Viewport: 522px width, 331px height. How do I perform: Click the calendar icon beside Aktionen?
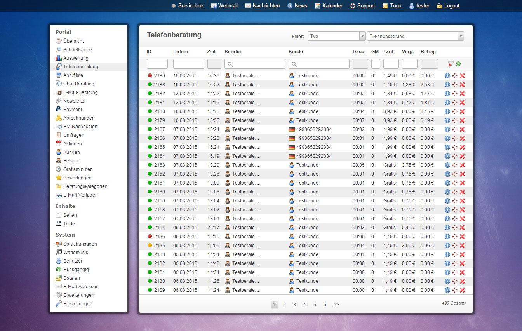pos(59,144)
